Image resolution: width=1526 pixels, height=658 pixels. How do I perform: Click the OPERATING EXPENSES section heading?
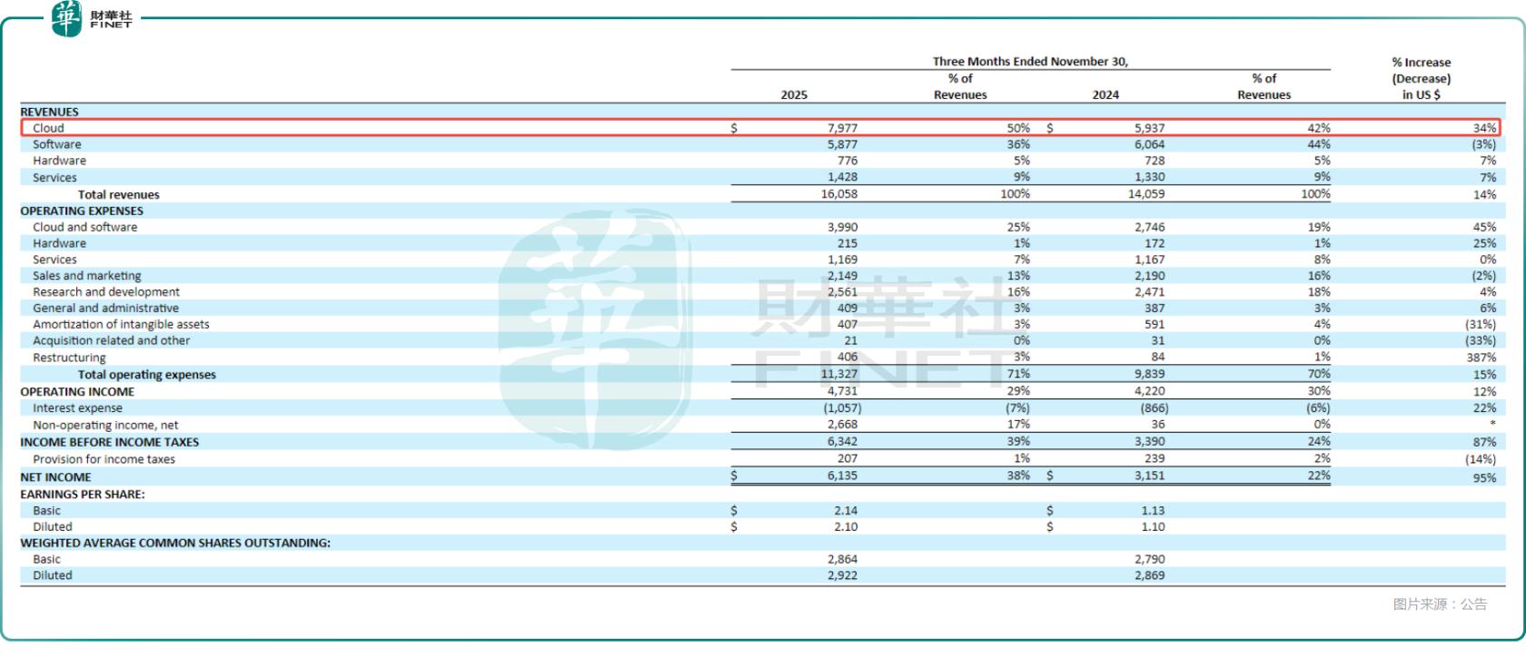(82, 211)
